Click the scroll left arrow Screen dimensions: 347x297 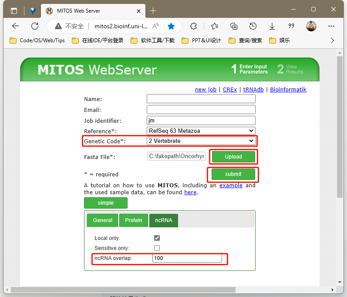pos(7,290)
